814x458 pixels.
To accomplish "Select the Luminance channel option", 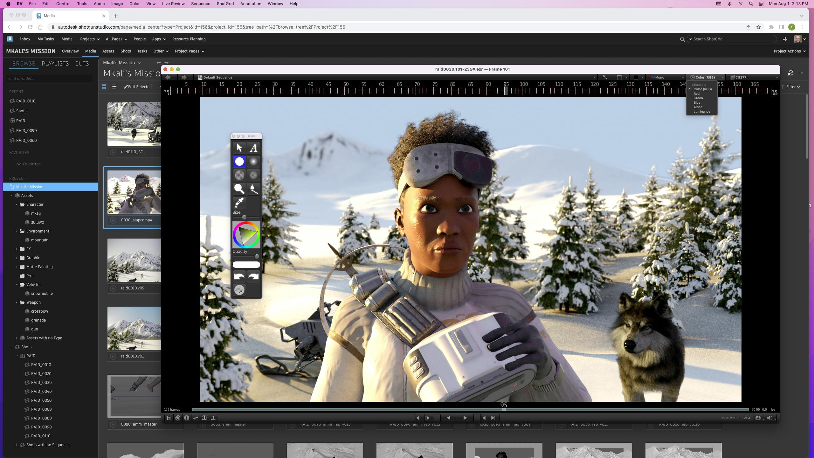I will click(702, 112).
